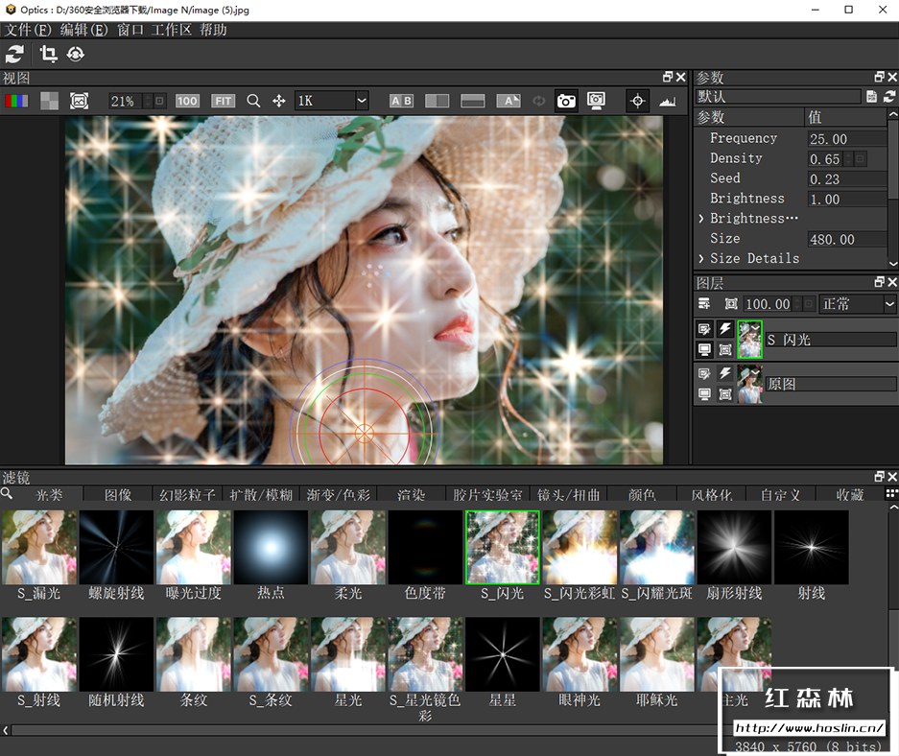
Task: Select the magnifier zoom tool
Action: pos(253,101)
